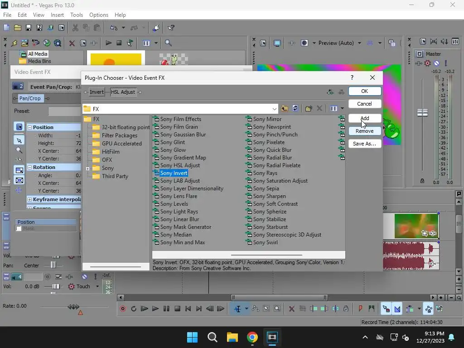Click the Master FX gear icon
Viewport: 464px width, 348px height.
(x=427, y=63)
